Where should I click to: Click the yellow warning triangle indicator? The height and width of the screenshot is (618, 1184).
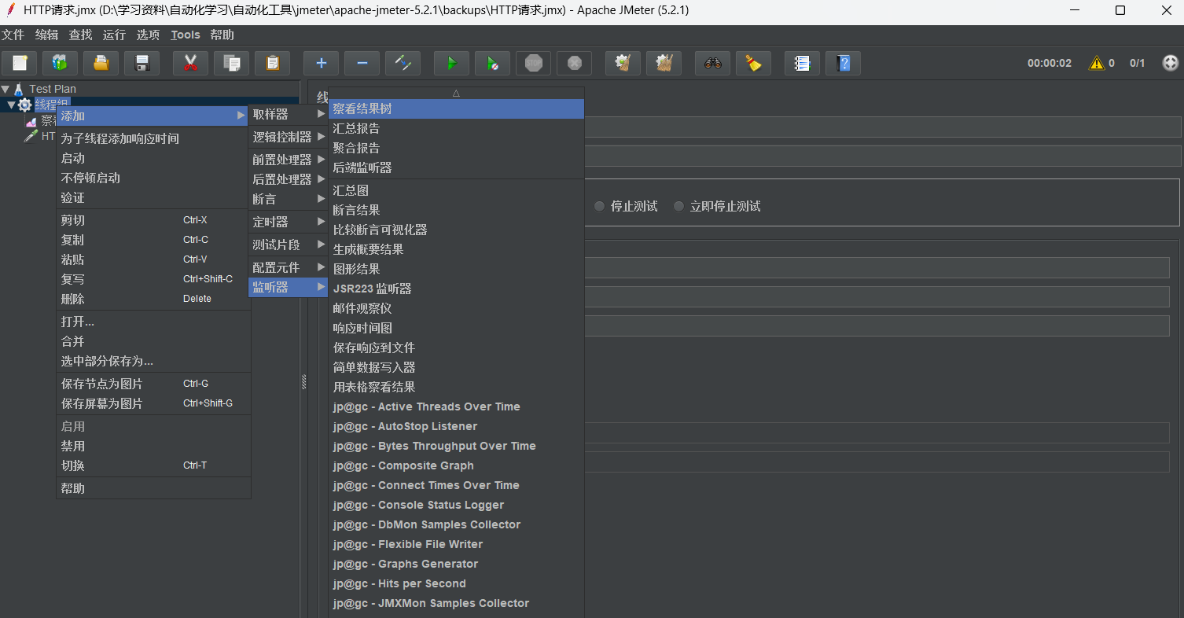click(x=1096, y=63)
